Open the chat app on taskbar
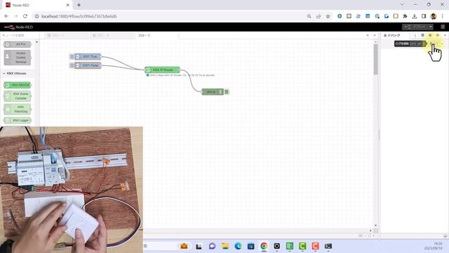Image resolution: width=449 pixels, height=253 pixels. click(212, 246)
